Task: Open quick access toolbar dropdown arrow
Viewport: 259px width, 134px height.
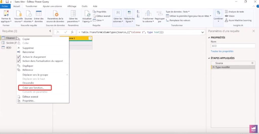Action: (11, 2)
